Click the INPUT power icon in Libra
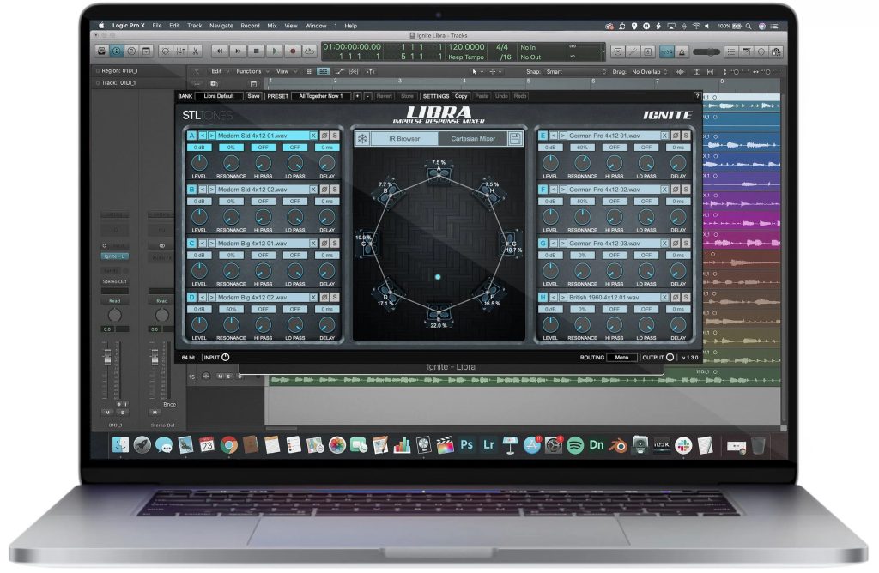This screenshot has height=573, width=879. [225, 357]
